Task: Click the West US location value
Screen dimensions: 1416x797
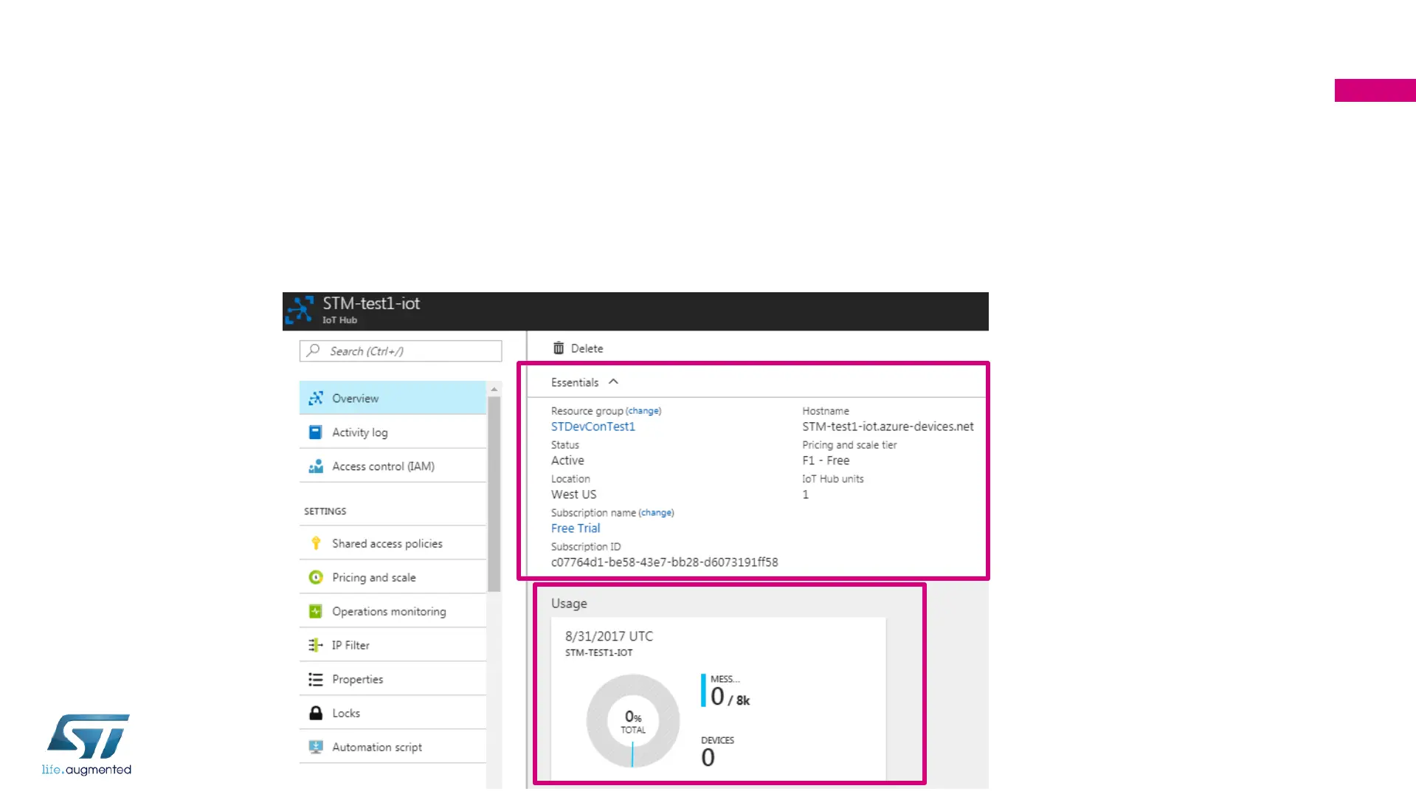Action: 573,494
